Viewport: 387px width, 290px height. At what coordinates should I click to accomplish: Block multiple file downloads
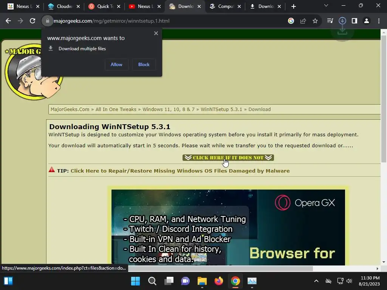pos(144,65)
